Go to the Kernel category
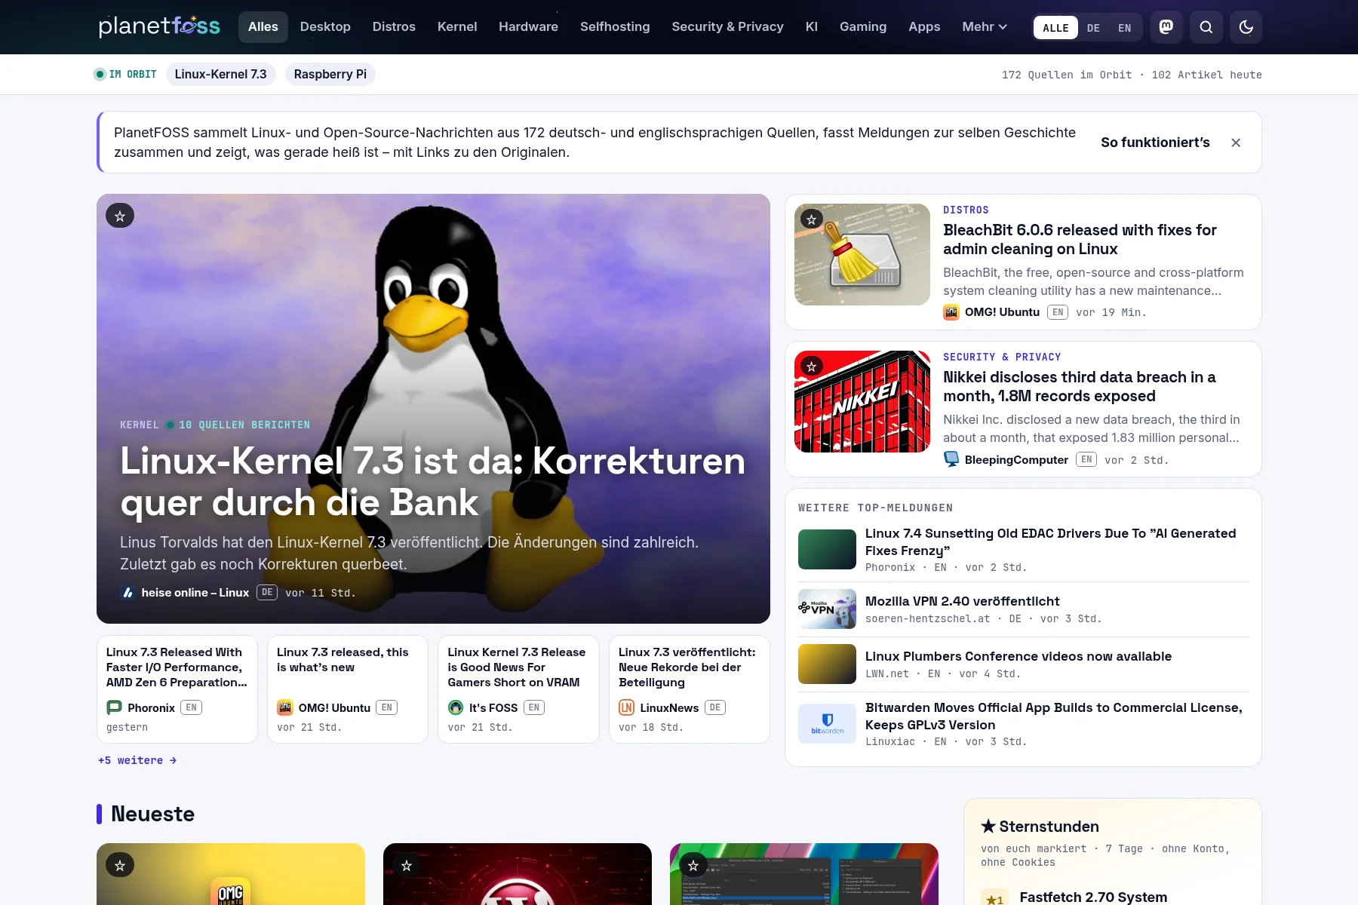The width and height of the screenshot is (1358, 905). tap(457, 27)
